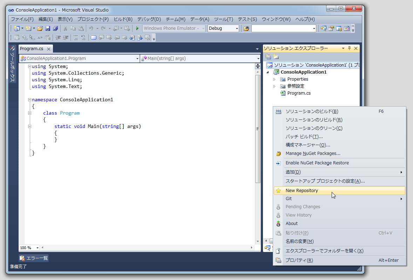This screenshot has height=280, width=413.
Task: Click the Open File folder icon
Action: [x=40, y=28]
